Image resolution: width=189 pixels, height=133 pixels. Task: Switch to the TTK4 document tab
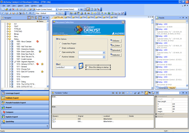pos(83,17)
